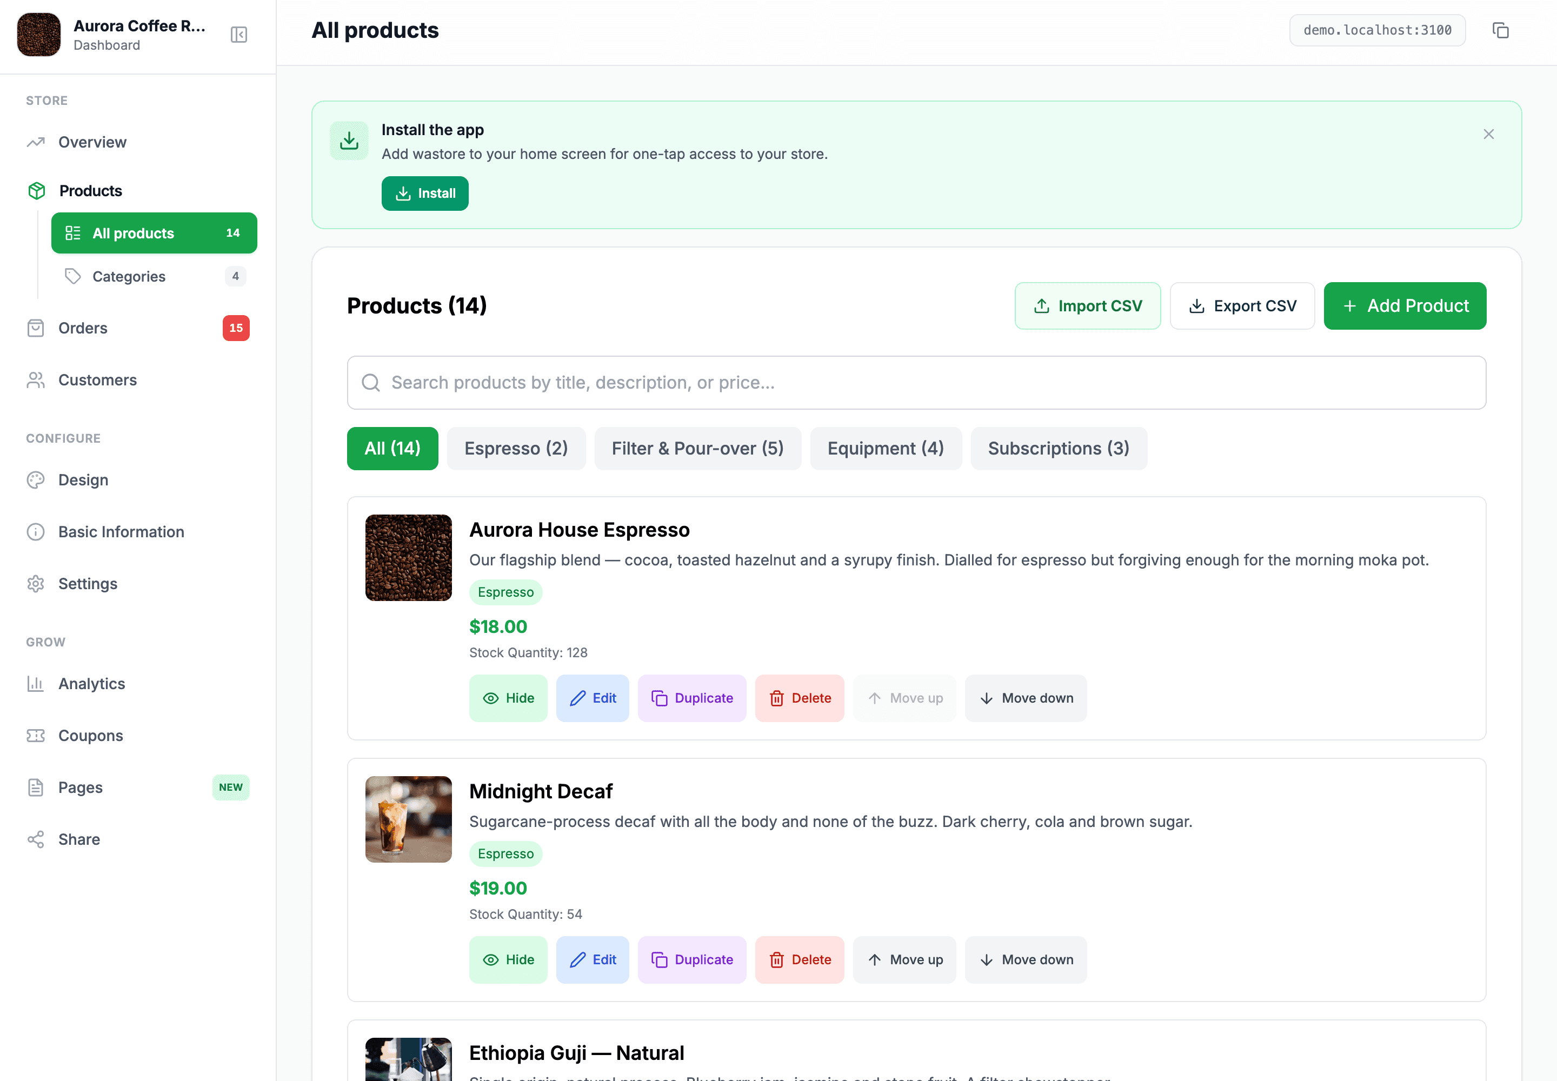Select the Espresso (2) filter tab
1557x1081 pixels.
(516, 449)
